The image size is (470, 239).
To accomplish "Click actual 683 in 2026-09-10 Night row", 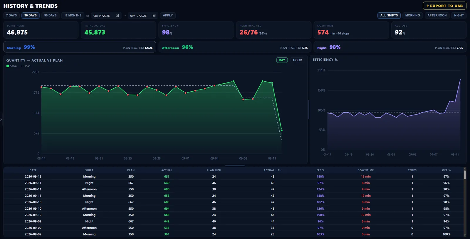I will pyautogui.click(x=167, y=202).
